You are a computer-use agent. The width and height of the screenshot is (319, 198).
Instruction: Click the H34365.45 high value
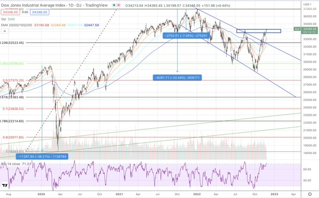(x=154, y=6)
